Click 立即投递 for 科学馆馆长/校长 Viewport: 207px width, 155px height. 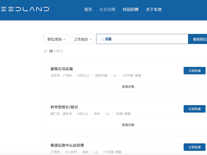point(194,109)
